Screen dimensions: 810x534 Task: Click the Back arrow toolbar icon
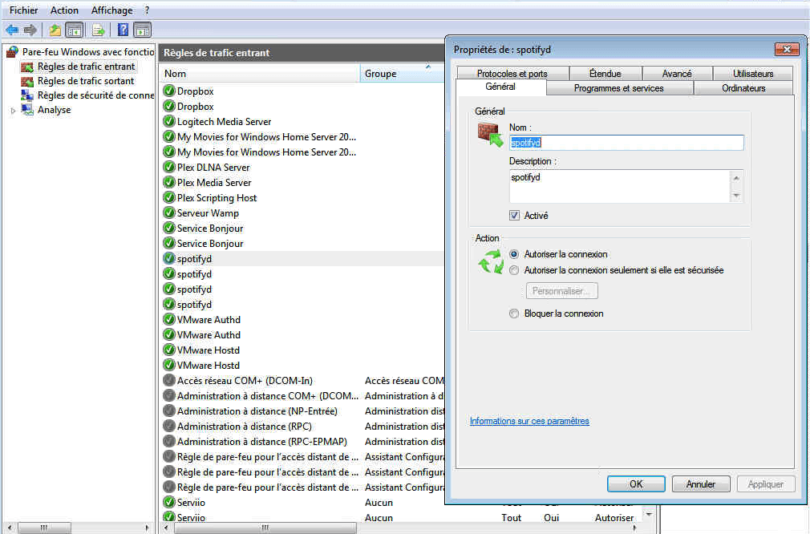point(12,30)
